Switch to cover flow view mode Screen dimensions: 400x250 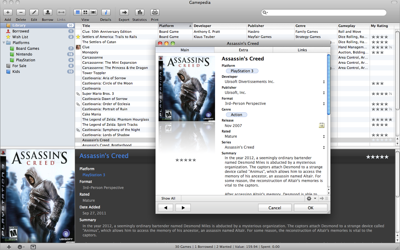(x=93, y=12)
